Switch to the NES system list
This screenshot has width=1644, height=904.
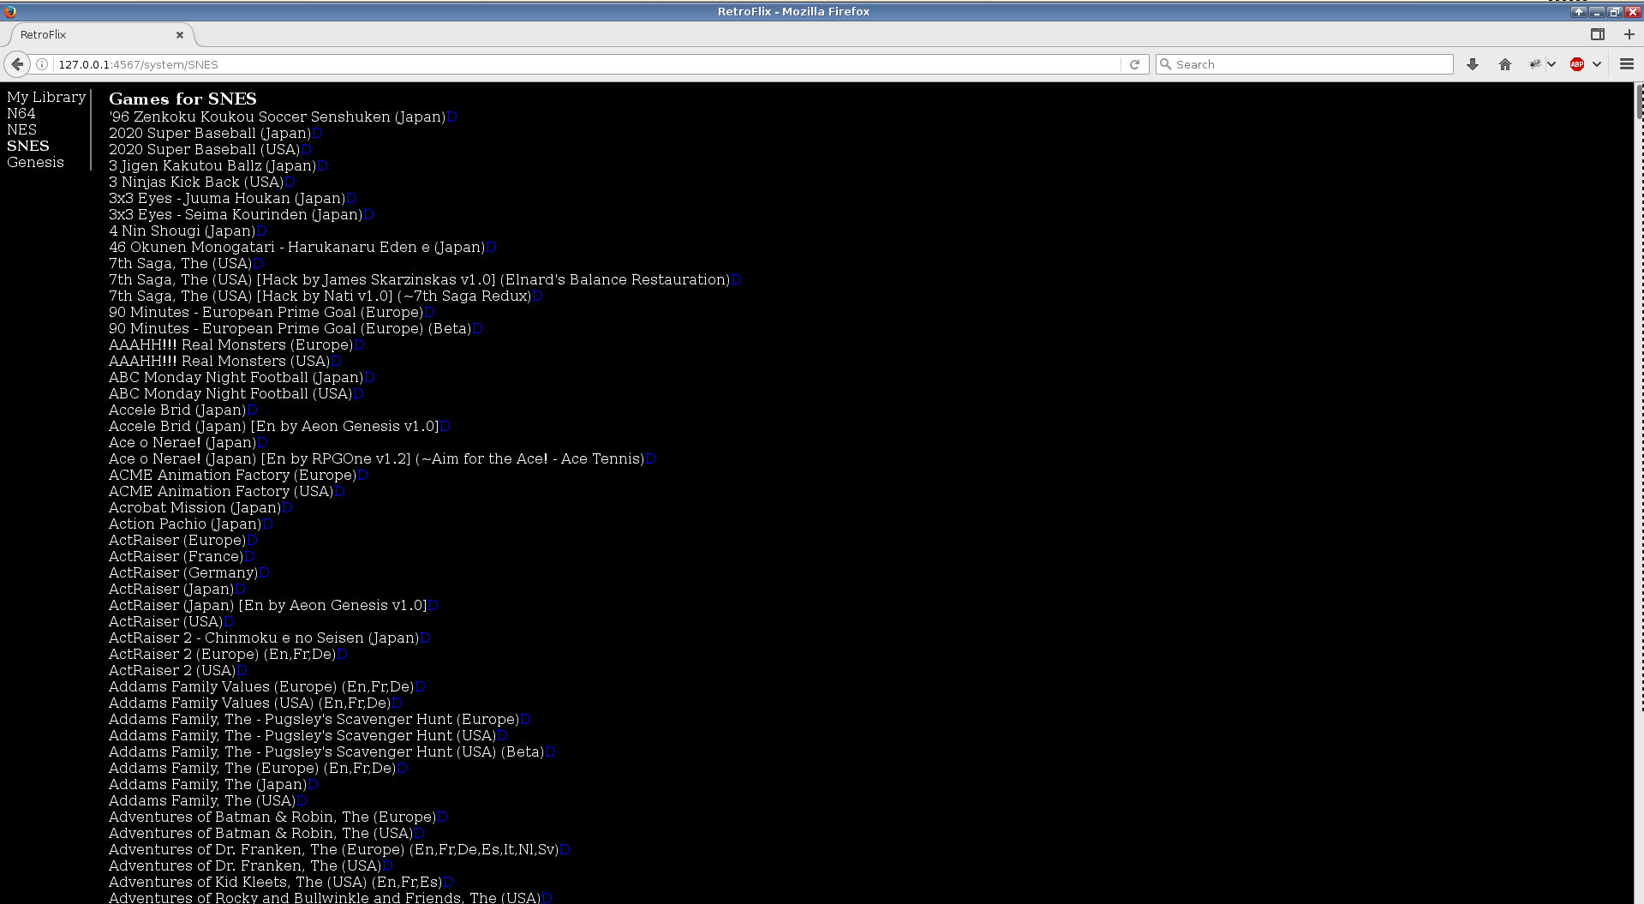click(21, 129)
